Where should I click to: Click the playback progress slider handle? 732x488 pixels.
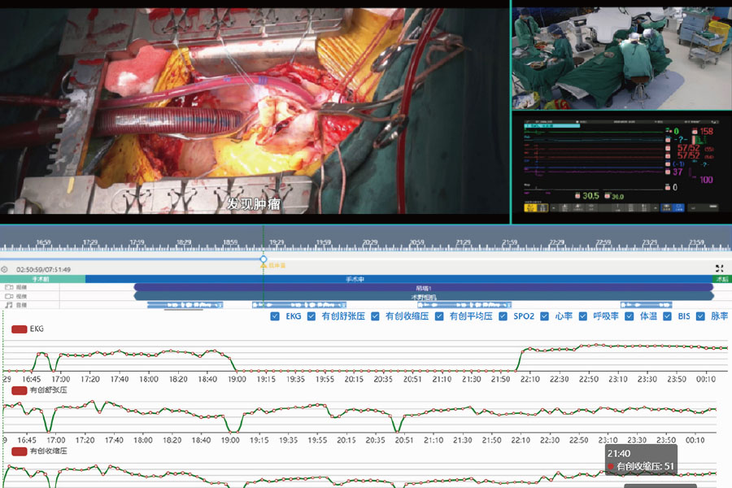pyautogui.click(x=264, y=259)
